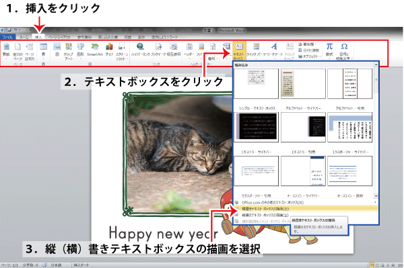This screenshot has width=404, height=268.
Task: Click the 'Happy new year' text in document
Action: point(164,234)
